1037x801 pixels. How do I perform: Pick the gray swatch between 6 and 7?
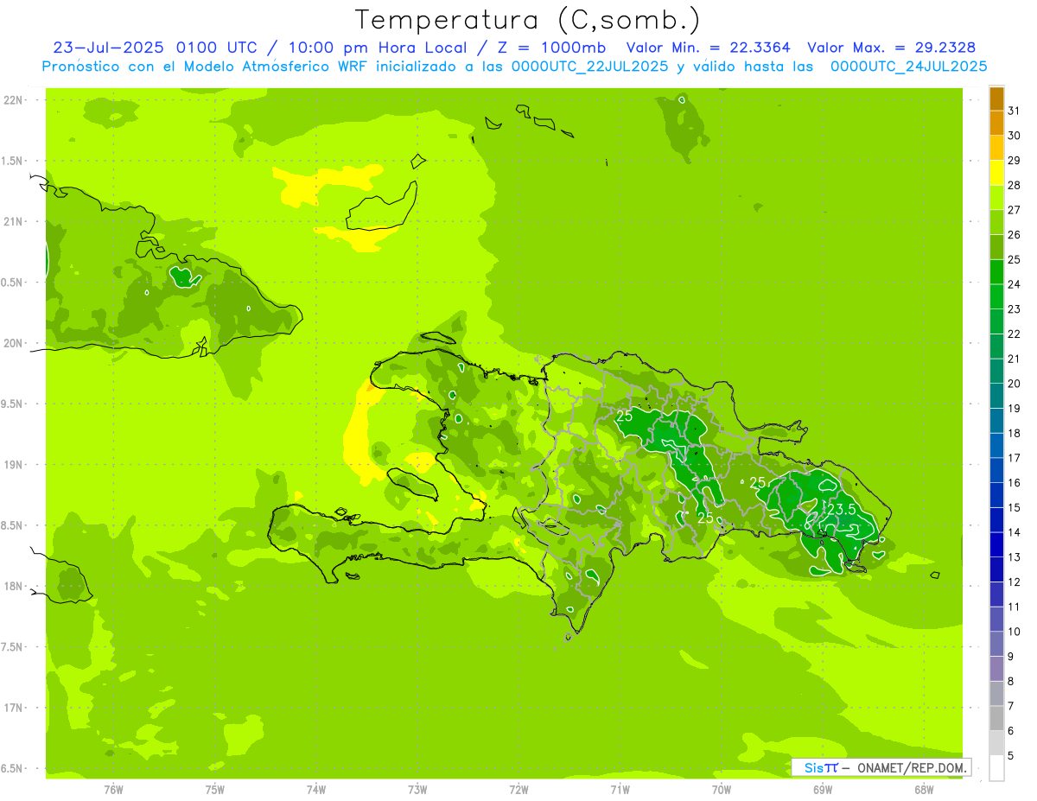pyautogui.click(x=996, y=719)
